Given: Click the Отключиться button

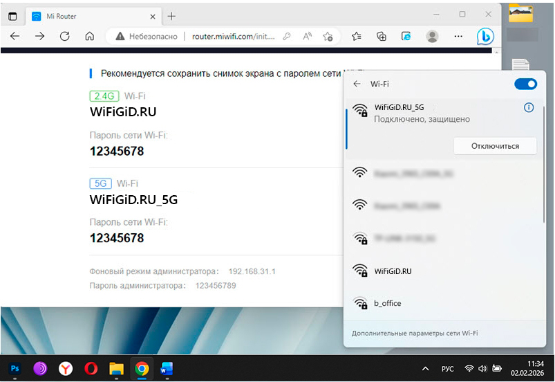Looking at the screenshot, I should pos(495,146).
